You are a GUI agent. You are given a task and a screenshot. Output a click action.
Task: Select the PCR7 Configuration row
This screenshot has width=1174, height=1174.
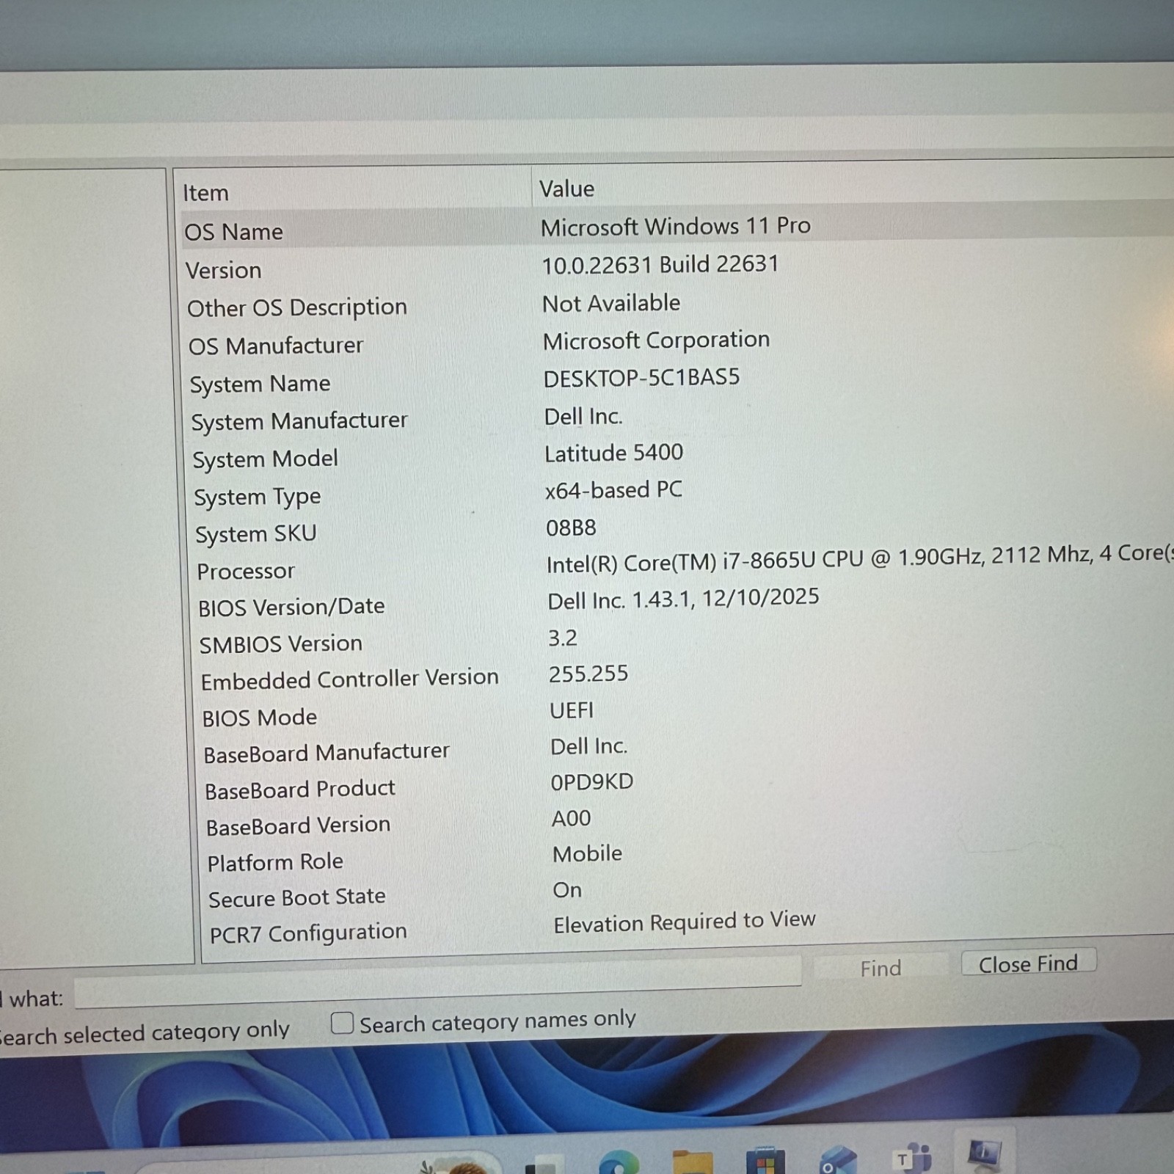tap(692, 927)
